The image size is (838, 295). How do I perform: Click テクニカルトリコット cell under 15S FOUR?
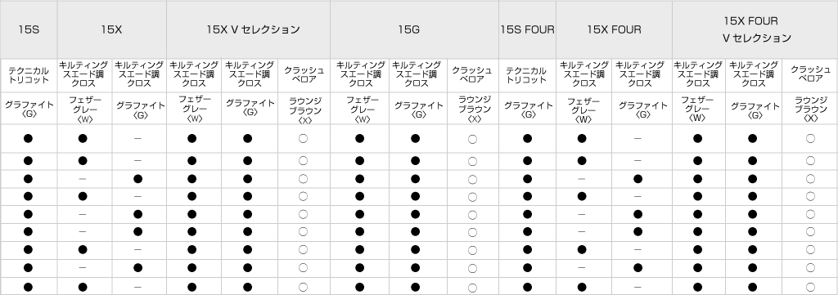click(528, 75)
